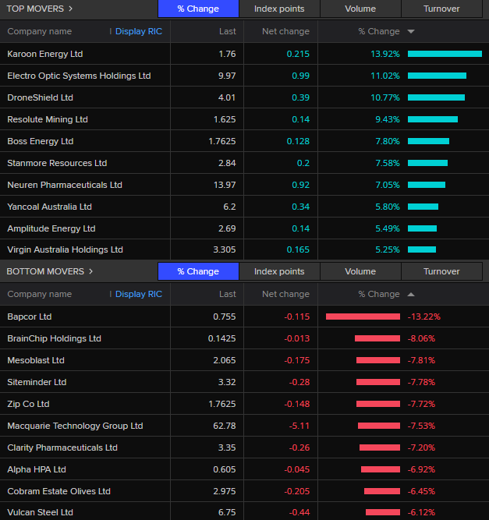This screenshot has width=489, height=520.
Task: Open the Turnover tab in Top Movers
Action: 441,9
